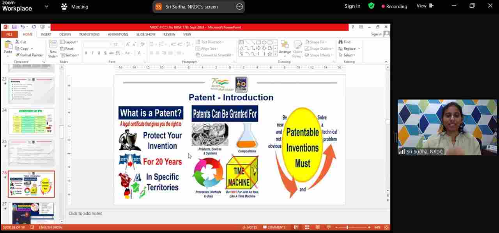
Task: Switch to the SLIDE SHOW tab
Action: tap(146, 34)
